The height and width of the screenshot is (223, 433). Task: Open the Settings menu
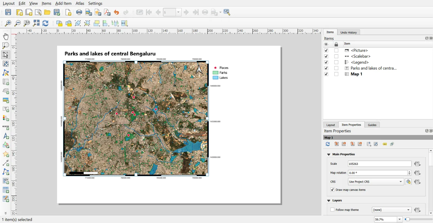(x=95, y=3)
